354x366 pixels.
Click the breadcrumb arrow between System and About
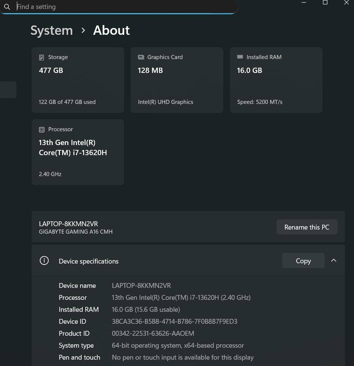[83, 30]
